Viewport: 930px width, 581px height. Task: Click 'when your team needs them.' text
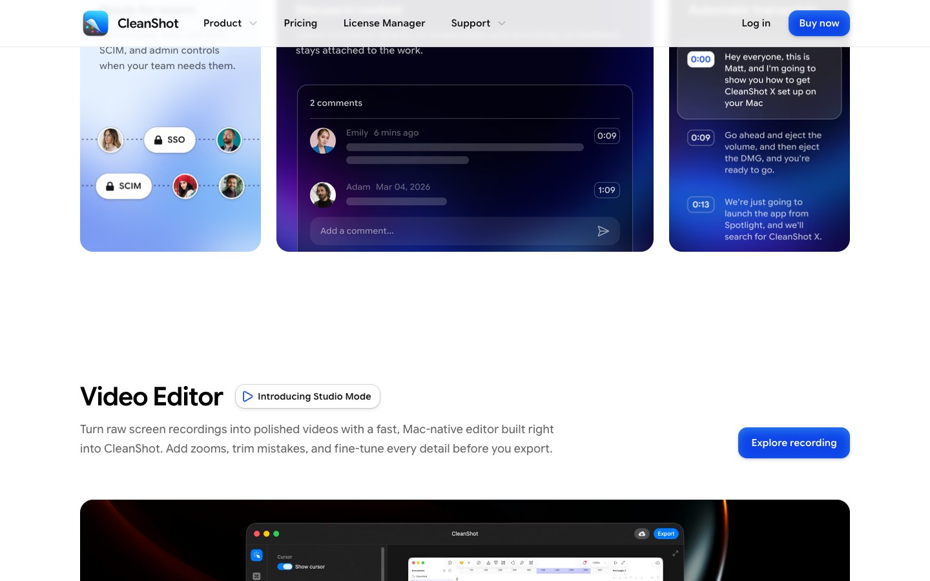click(x=167, y=66)
